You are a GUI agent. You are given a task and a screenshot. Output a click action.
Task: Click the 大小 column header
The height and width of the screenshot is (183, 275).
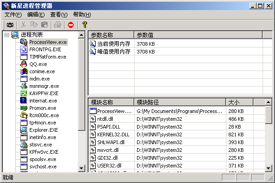click(234, 102)
